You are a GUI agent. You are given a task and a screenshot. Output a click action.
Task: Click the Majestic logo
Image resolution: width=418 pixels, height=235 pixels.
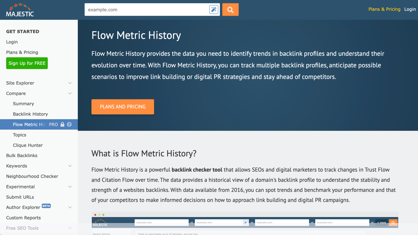click(x=20, y=10)
